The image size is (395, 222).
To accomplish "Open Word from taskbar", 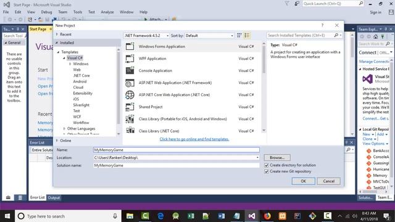I will click(222, 216).
